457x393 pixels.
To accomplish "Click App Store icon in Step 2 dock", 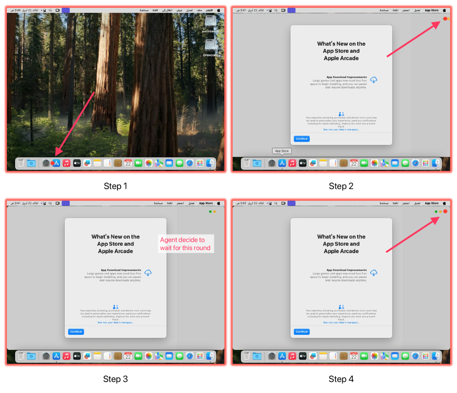I will click(x=282, y=163).
